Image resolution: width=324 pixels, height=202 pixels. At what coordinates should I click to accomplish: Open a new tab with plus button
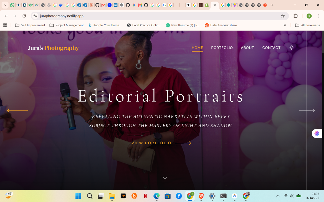(272, 5)
